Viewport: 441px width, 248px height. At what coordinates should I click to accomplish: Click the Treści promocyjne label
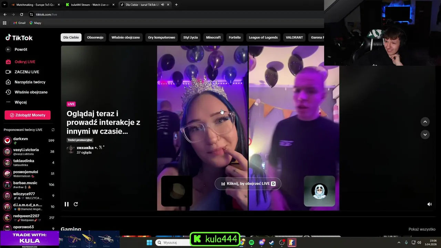(80, 140)
